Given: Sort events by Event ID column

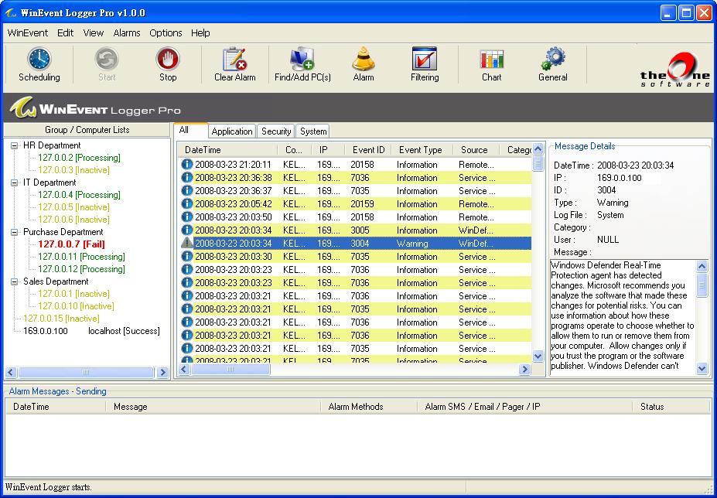Looking at the screenshot, I should (369, 149).
